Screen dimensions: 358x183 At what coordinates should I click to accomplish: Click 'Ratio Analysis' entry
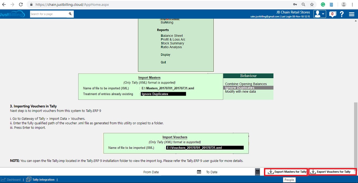(x=171, y=47)
